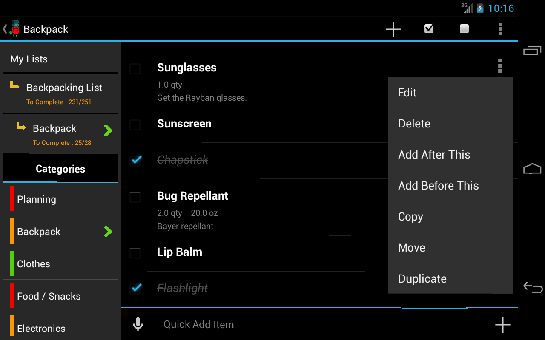Viewport: 545px width, 340px height.
Task: Mark Bug Repellant as complete
Action: tap(135, 197)
